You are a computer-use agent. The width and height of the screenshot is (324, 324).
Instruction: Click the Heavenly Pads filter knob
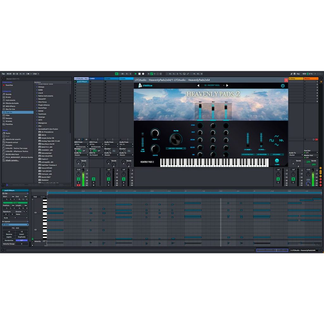(x=176, y=139)
